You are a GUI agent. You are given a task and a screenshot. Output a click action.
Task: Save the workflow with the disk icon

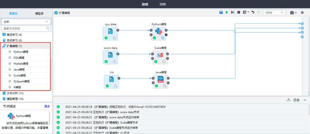pos(221,13)
